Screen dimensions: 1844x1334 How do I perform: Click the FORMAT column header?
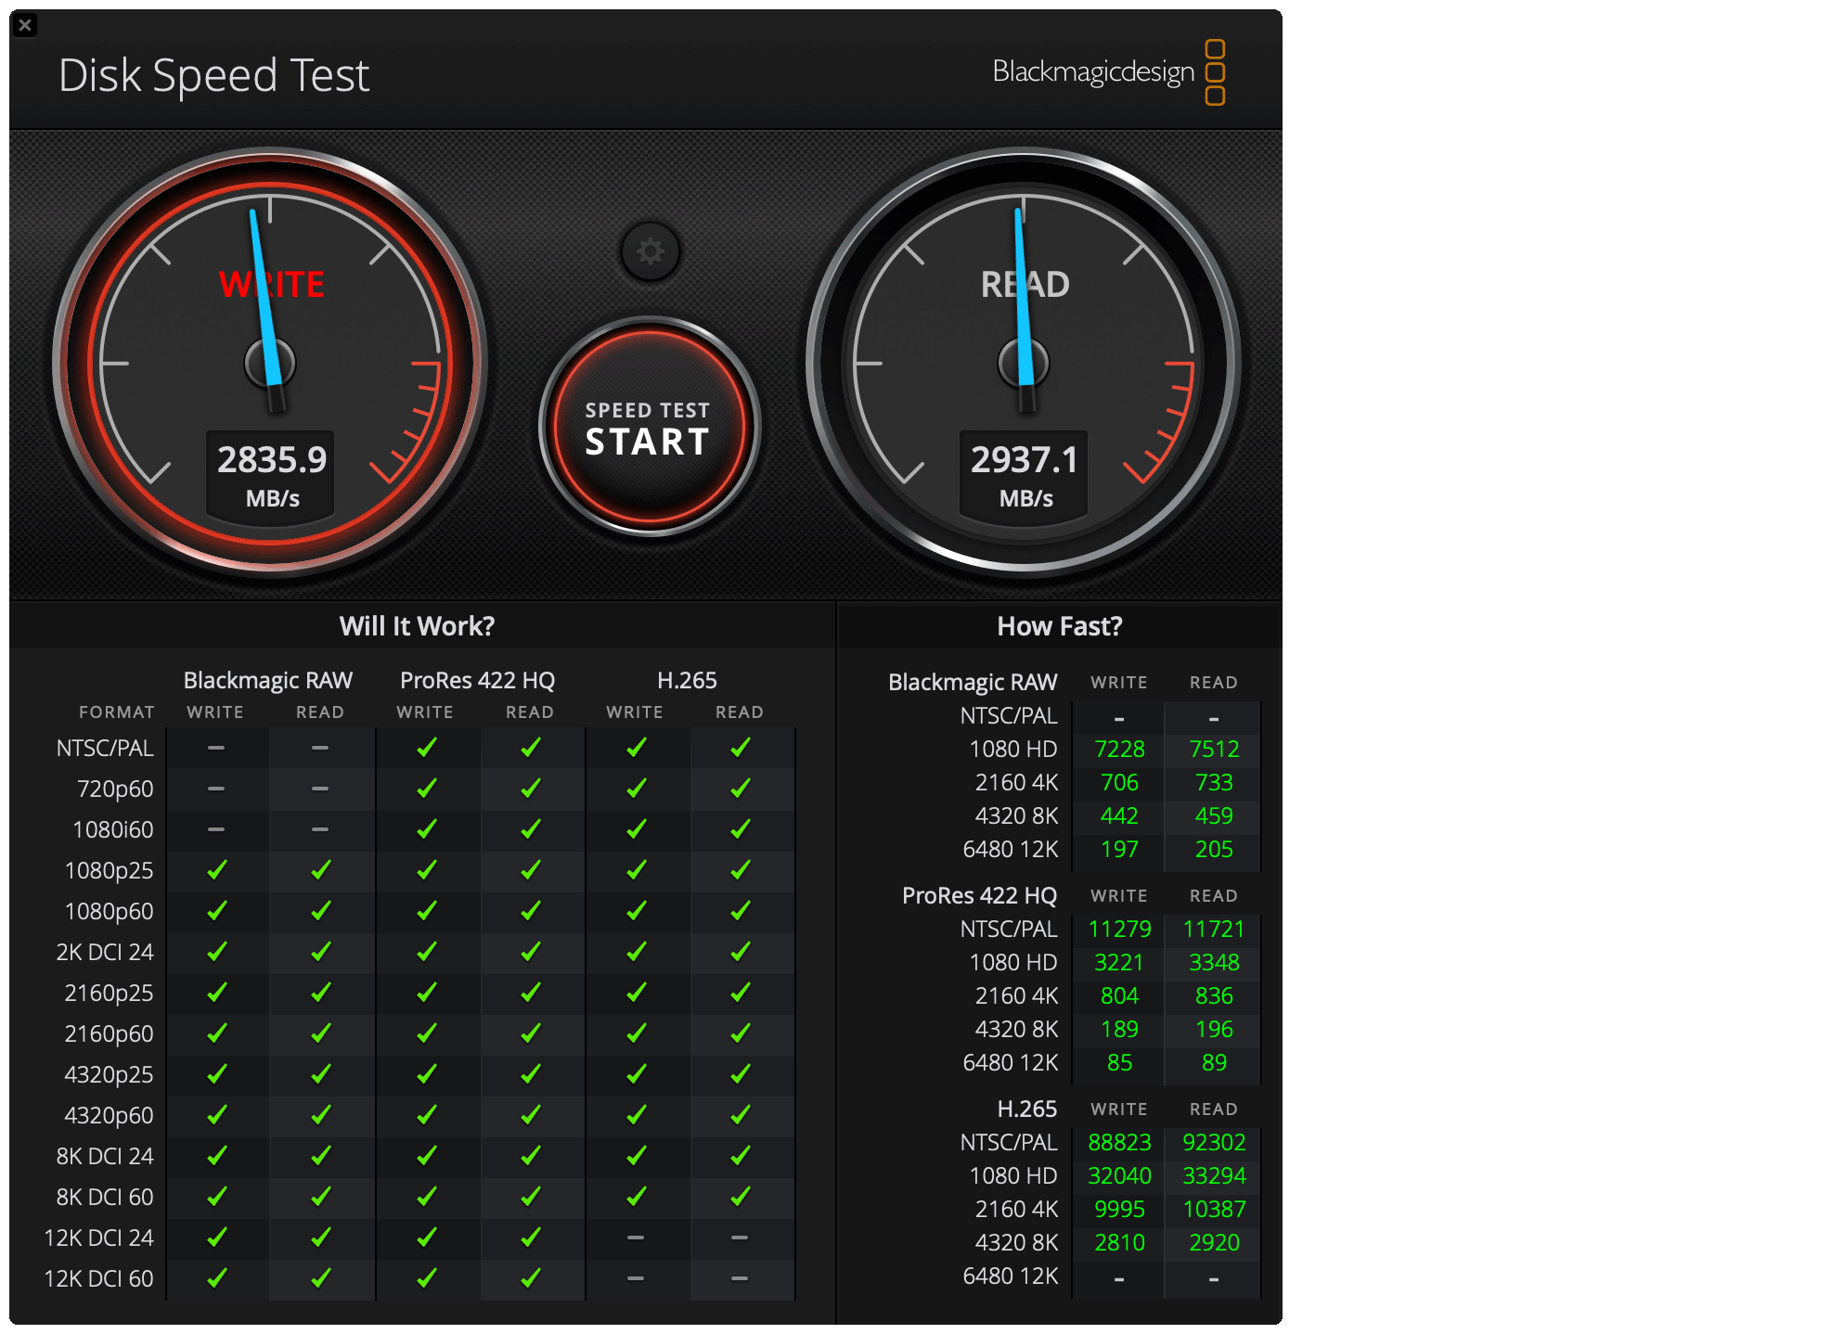116,712
